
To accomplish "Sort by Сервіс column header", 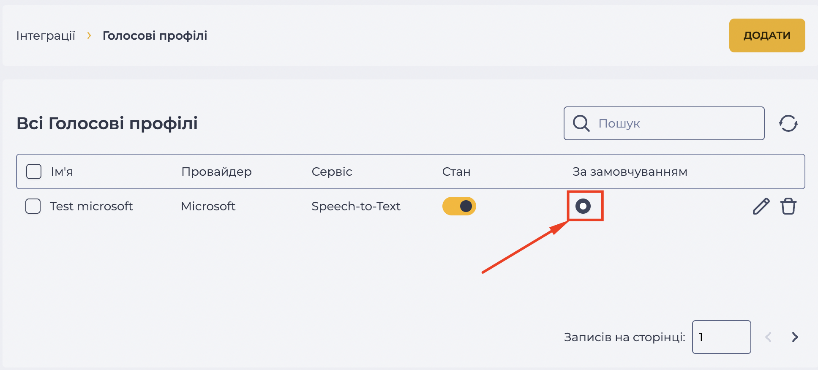I will (332, 171).
